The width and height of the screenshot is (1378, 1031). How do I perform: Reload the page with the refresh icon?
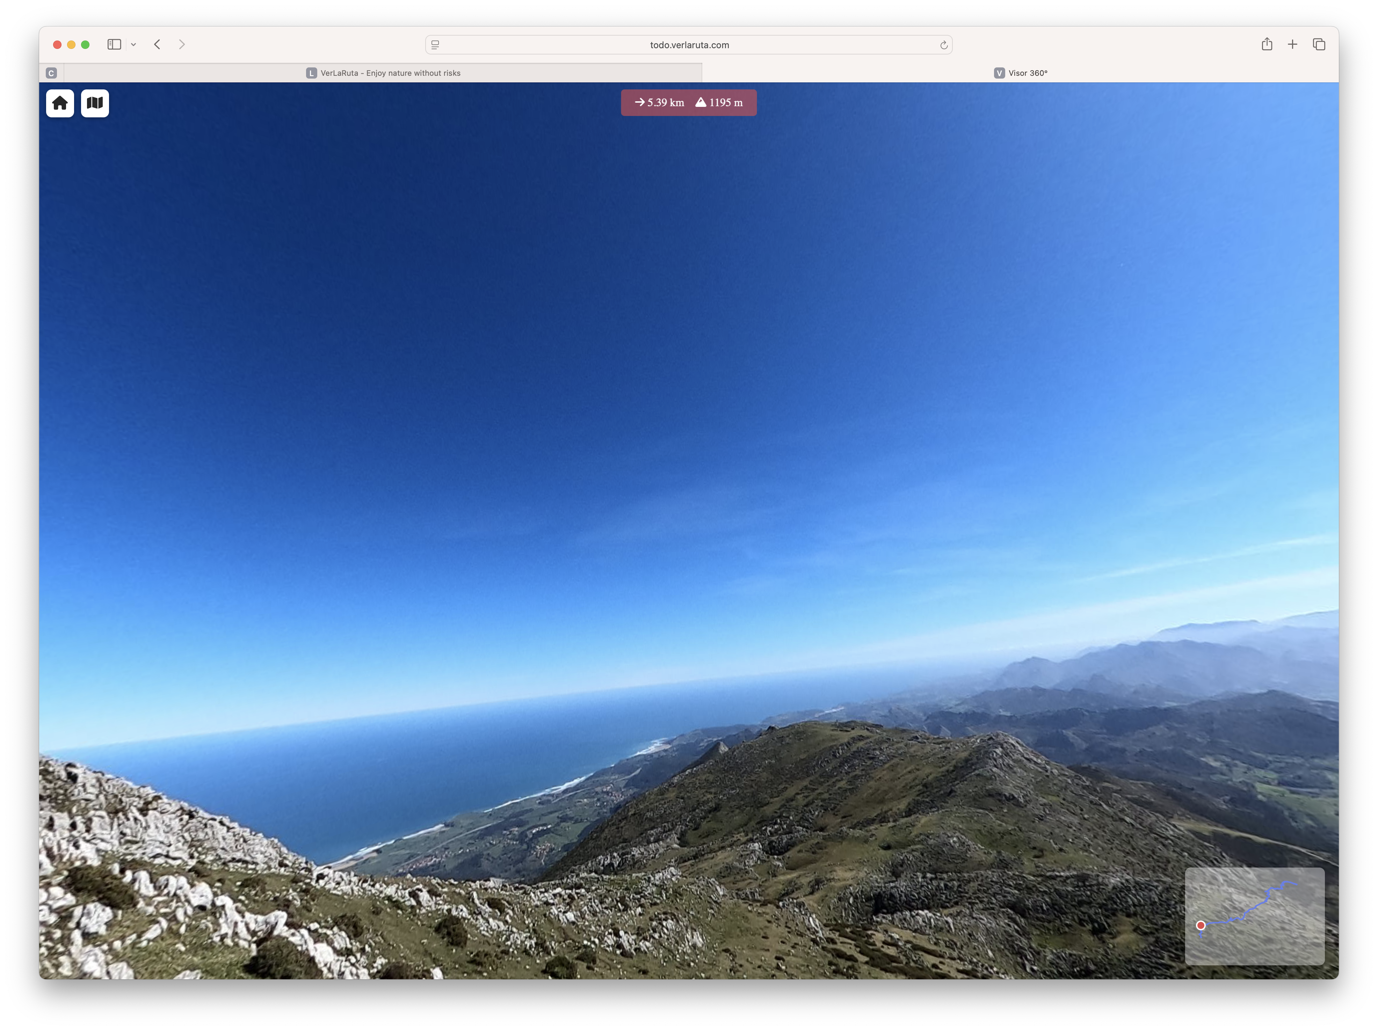click(x=944, y=44)
